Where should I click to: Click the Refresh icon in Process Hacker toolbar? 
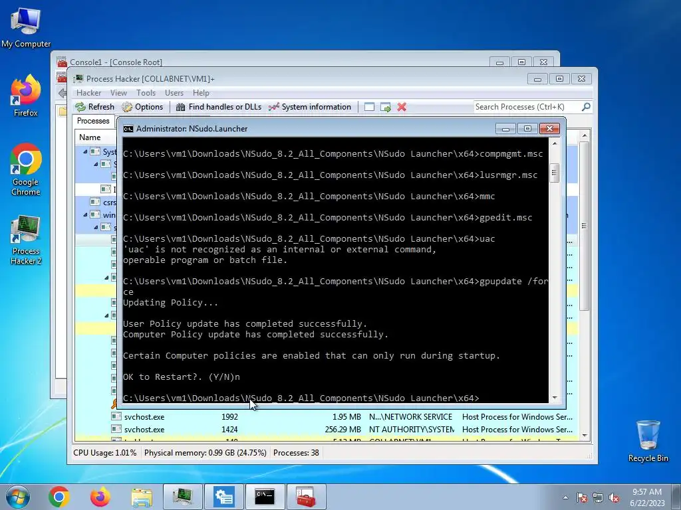[80, 107]
